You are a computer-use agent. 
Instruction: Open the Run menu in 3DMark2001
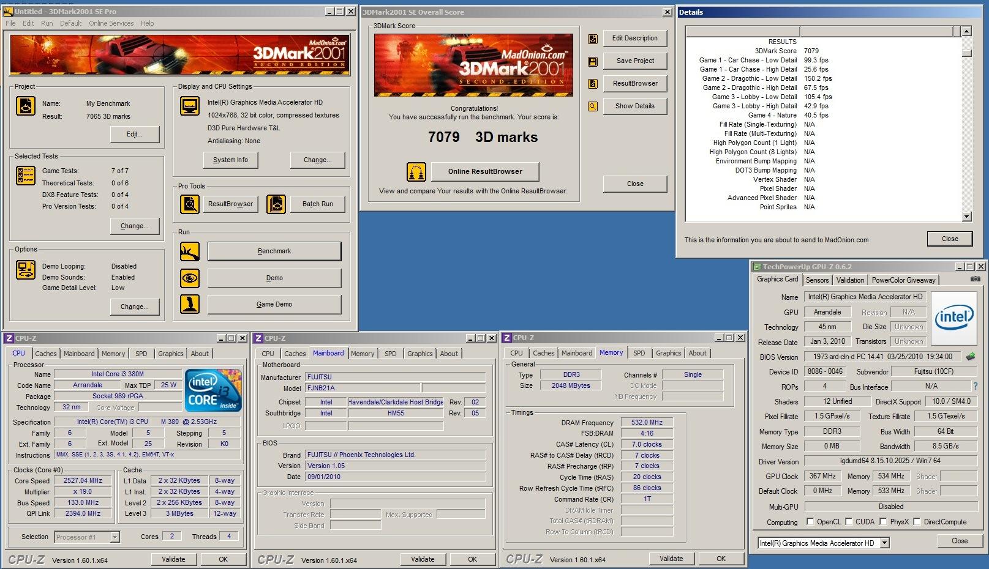[x=47, y=23]
